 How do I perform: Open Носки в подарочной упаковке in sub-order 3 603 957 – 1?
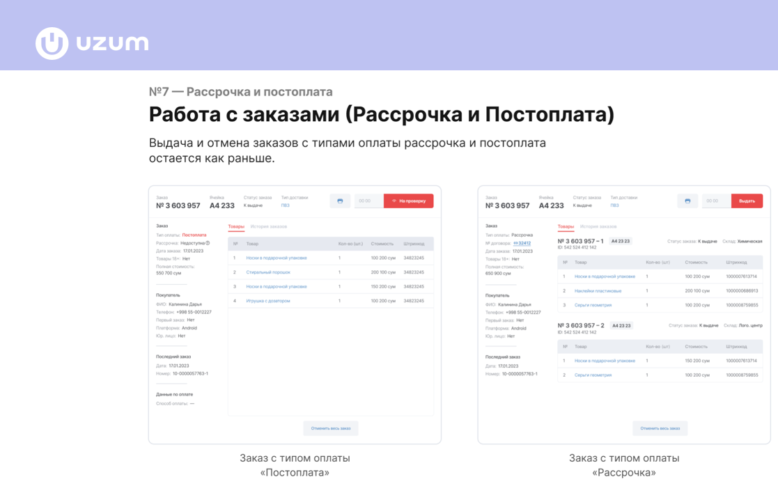click(605, 276)
